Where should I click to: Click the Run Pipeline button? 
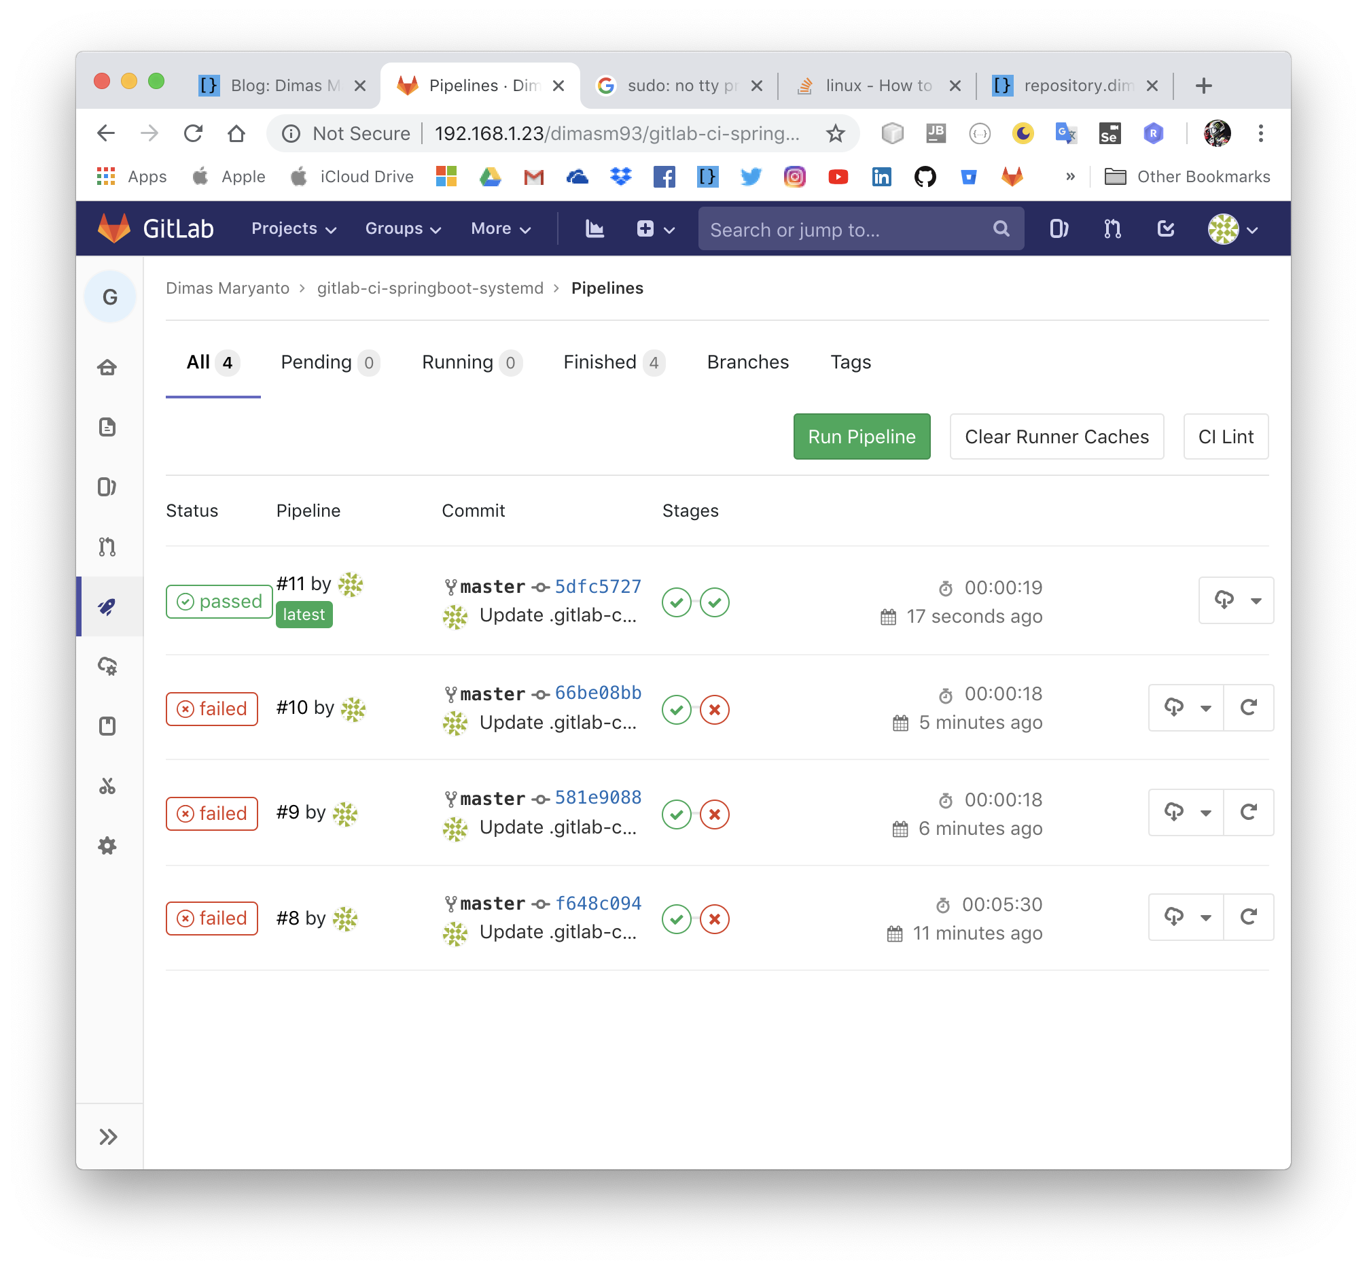(x=862, y=436)
